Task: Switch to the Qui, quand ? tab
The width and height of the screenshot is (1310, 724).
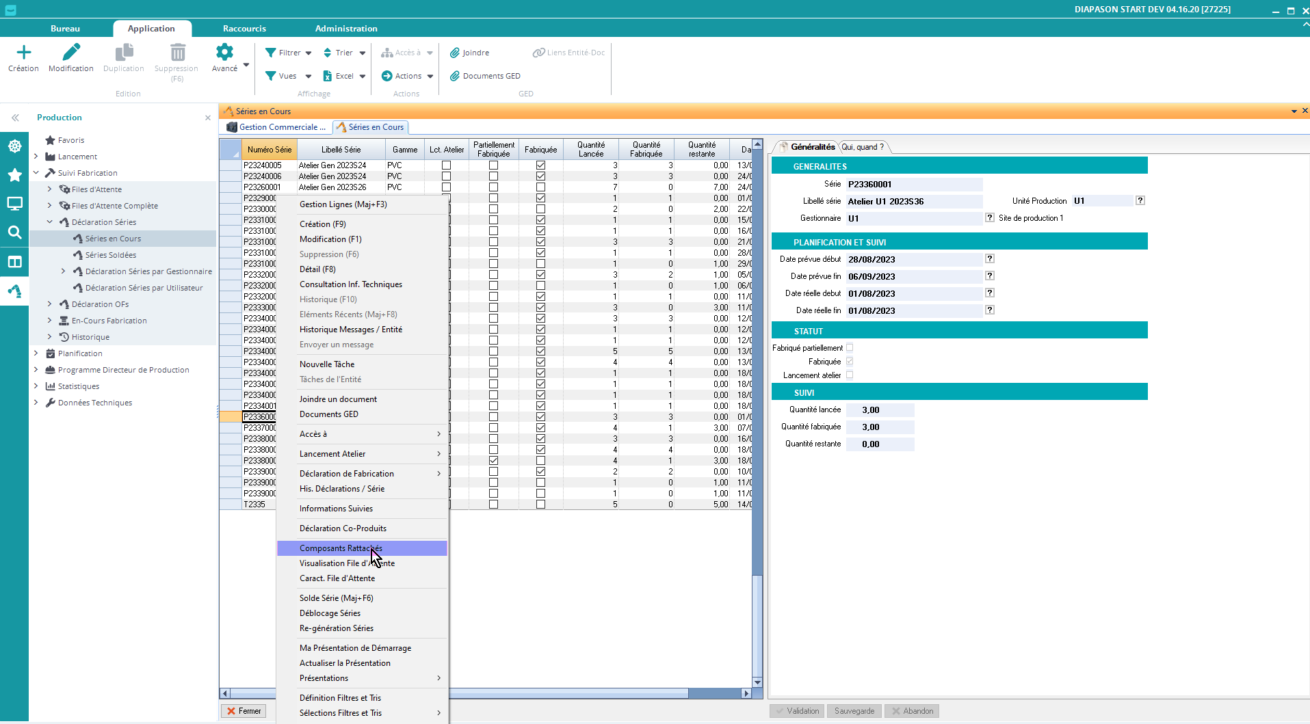Action: pyautogui.click(x=862, y=147)
